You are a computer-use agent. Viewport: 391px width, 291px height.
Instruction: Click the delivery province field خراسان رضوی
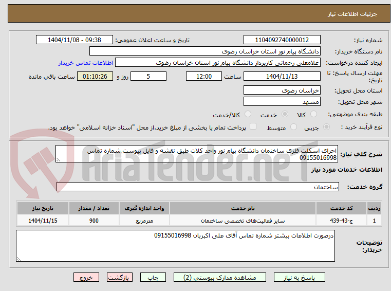282,90
